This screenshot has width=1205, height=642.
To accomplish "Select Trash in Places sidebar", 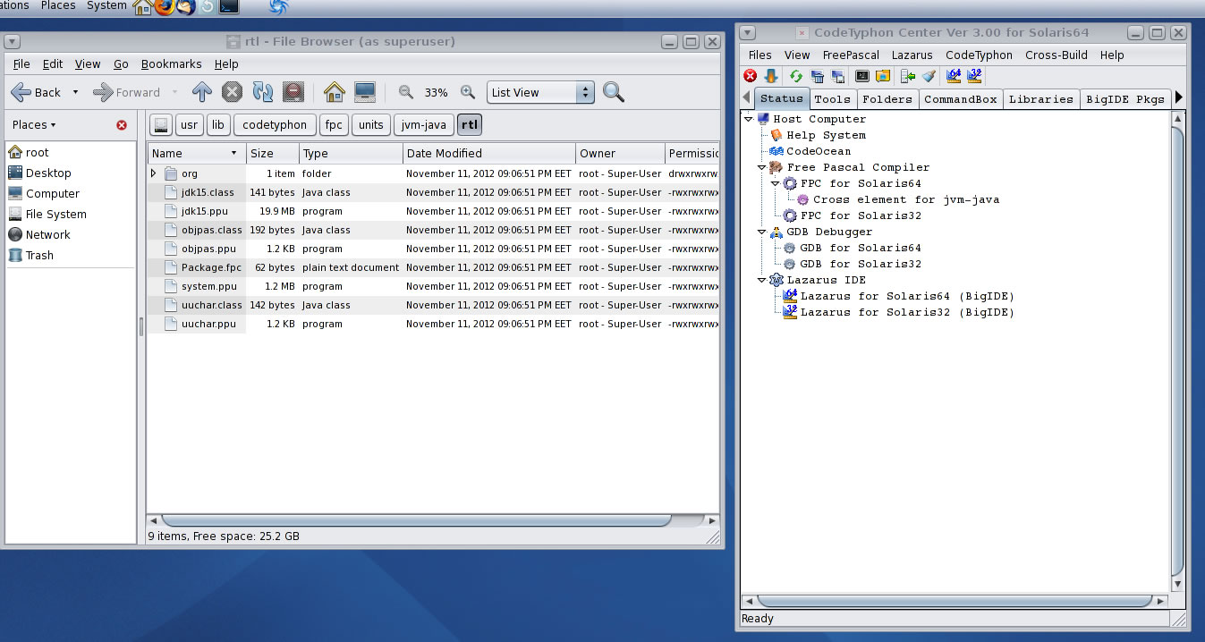I will [39, 256].
